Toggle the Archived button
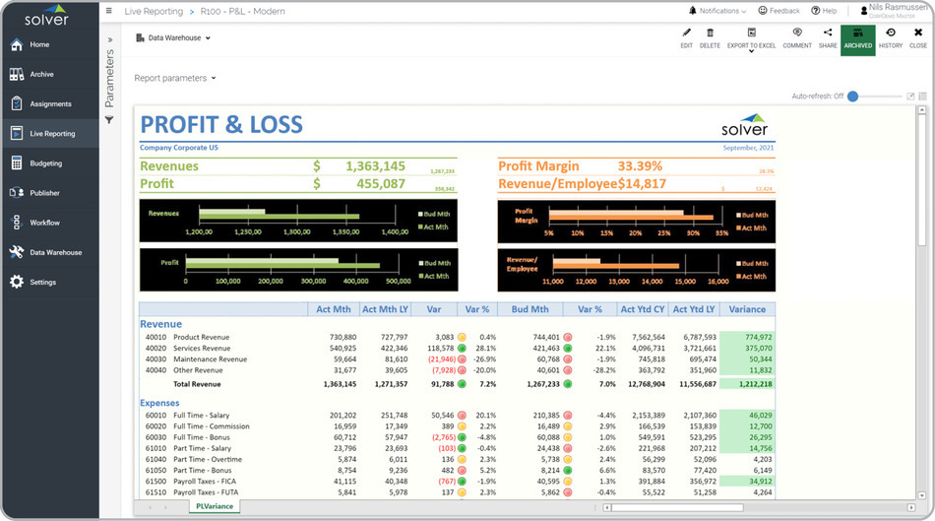935x521 pixels. (x=857, y=38)
